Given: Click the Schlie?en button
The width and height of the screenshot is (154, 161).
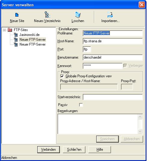Looking at the screenshot, I should (74, 150).
